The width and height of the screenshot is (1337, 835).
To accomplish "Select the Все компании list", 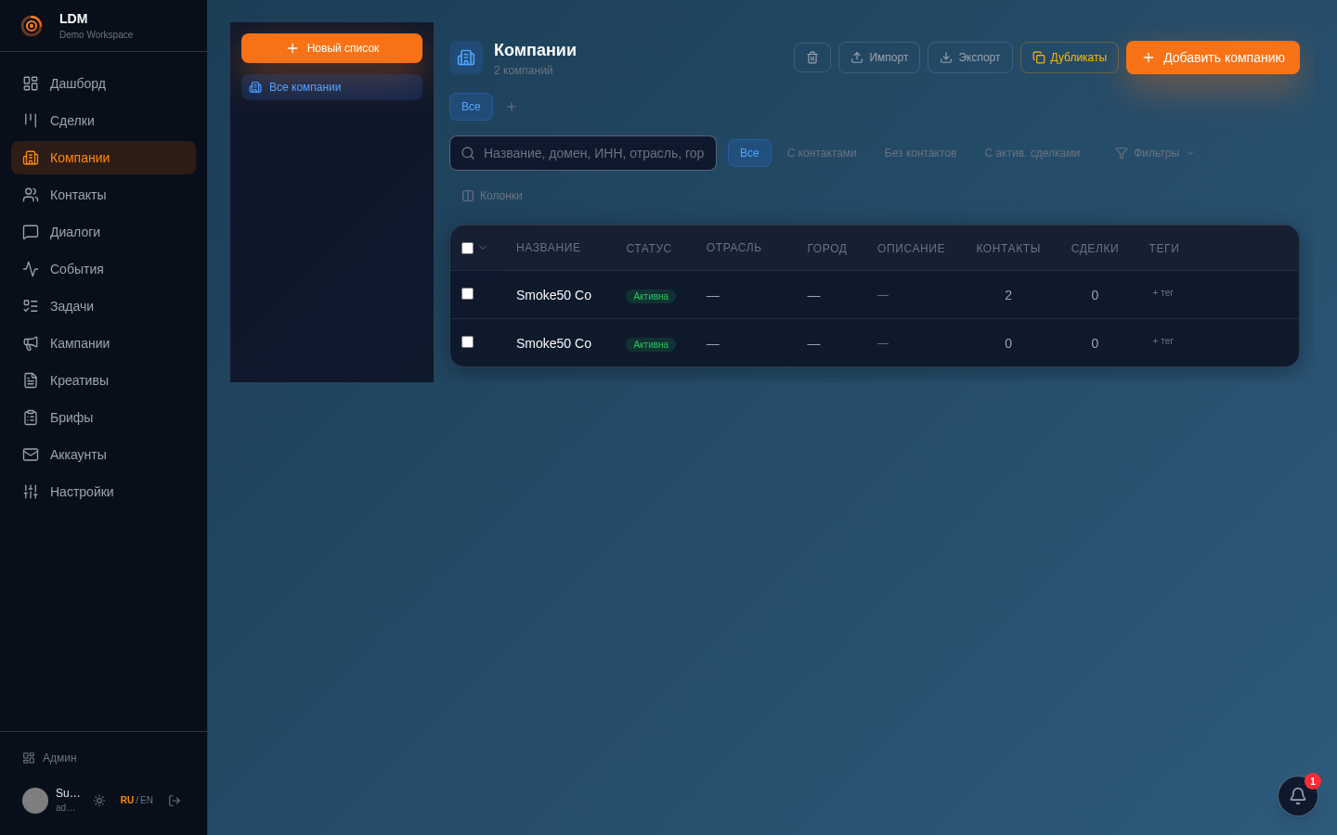I will click(x=331, y=87).
